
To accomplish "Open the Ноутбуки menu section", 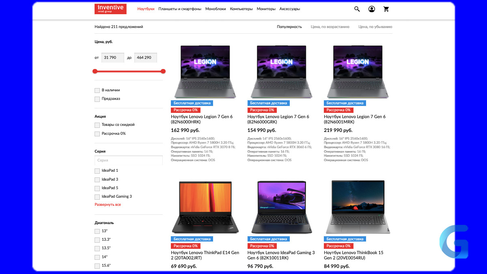I will click(x=146, y=9).
